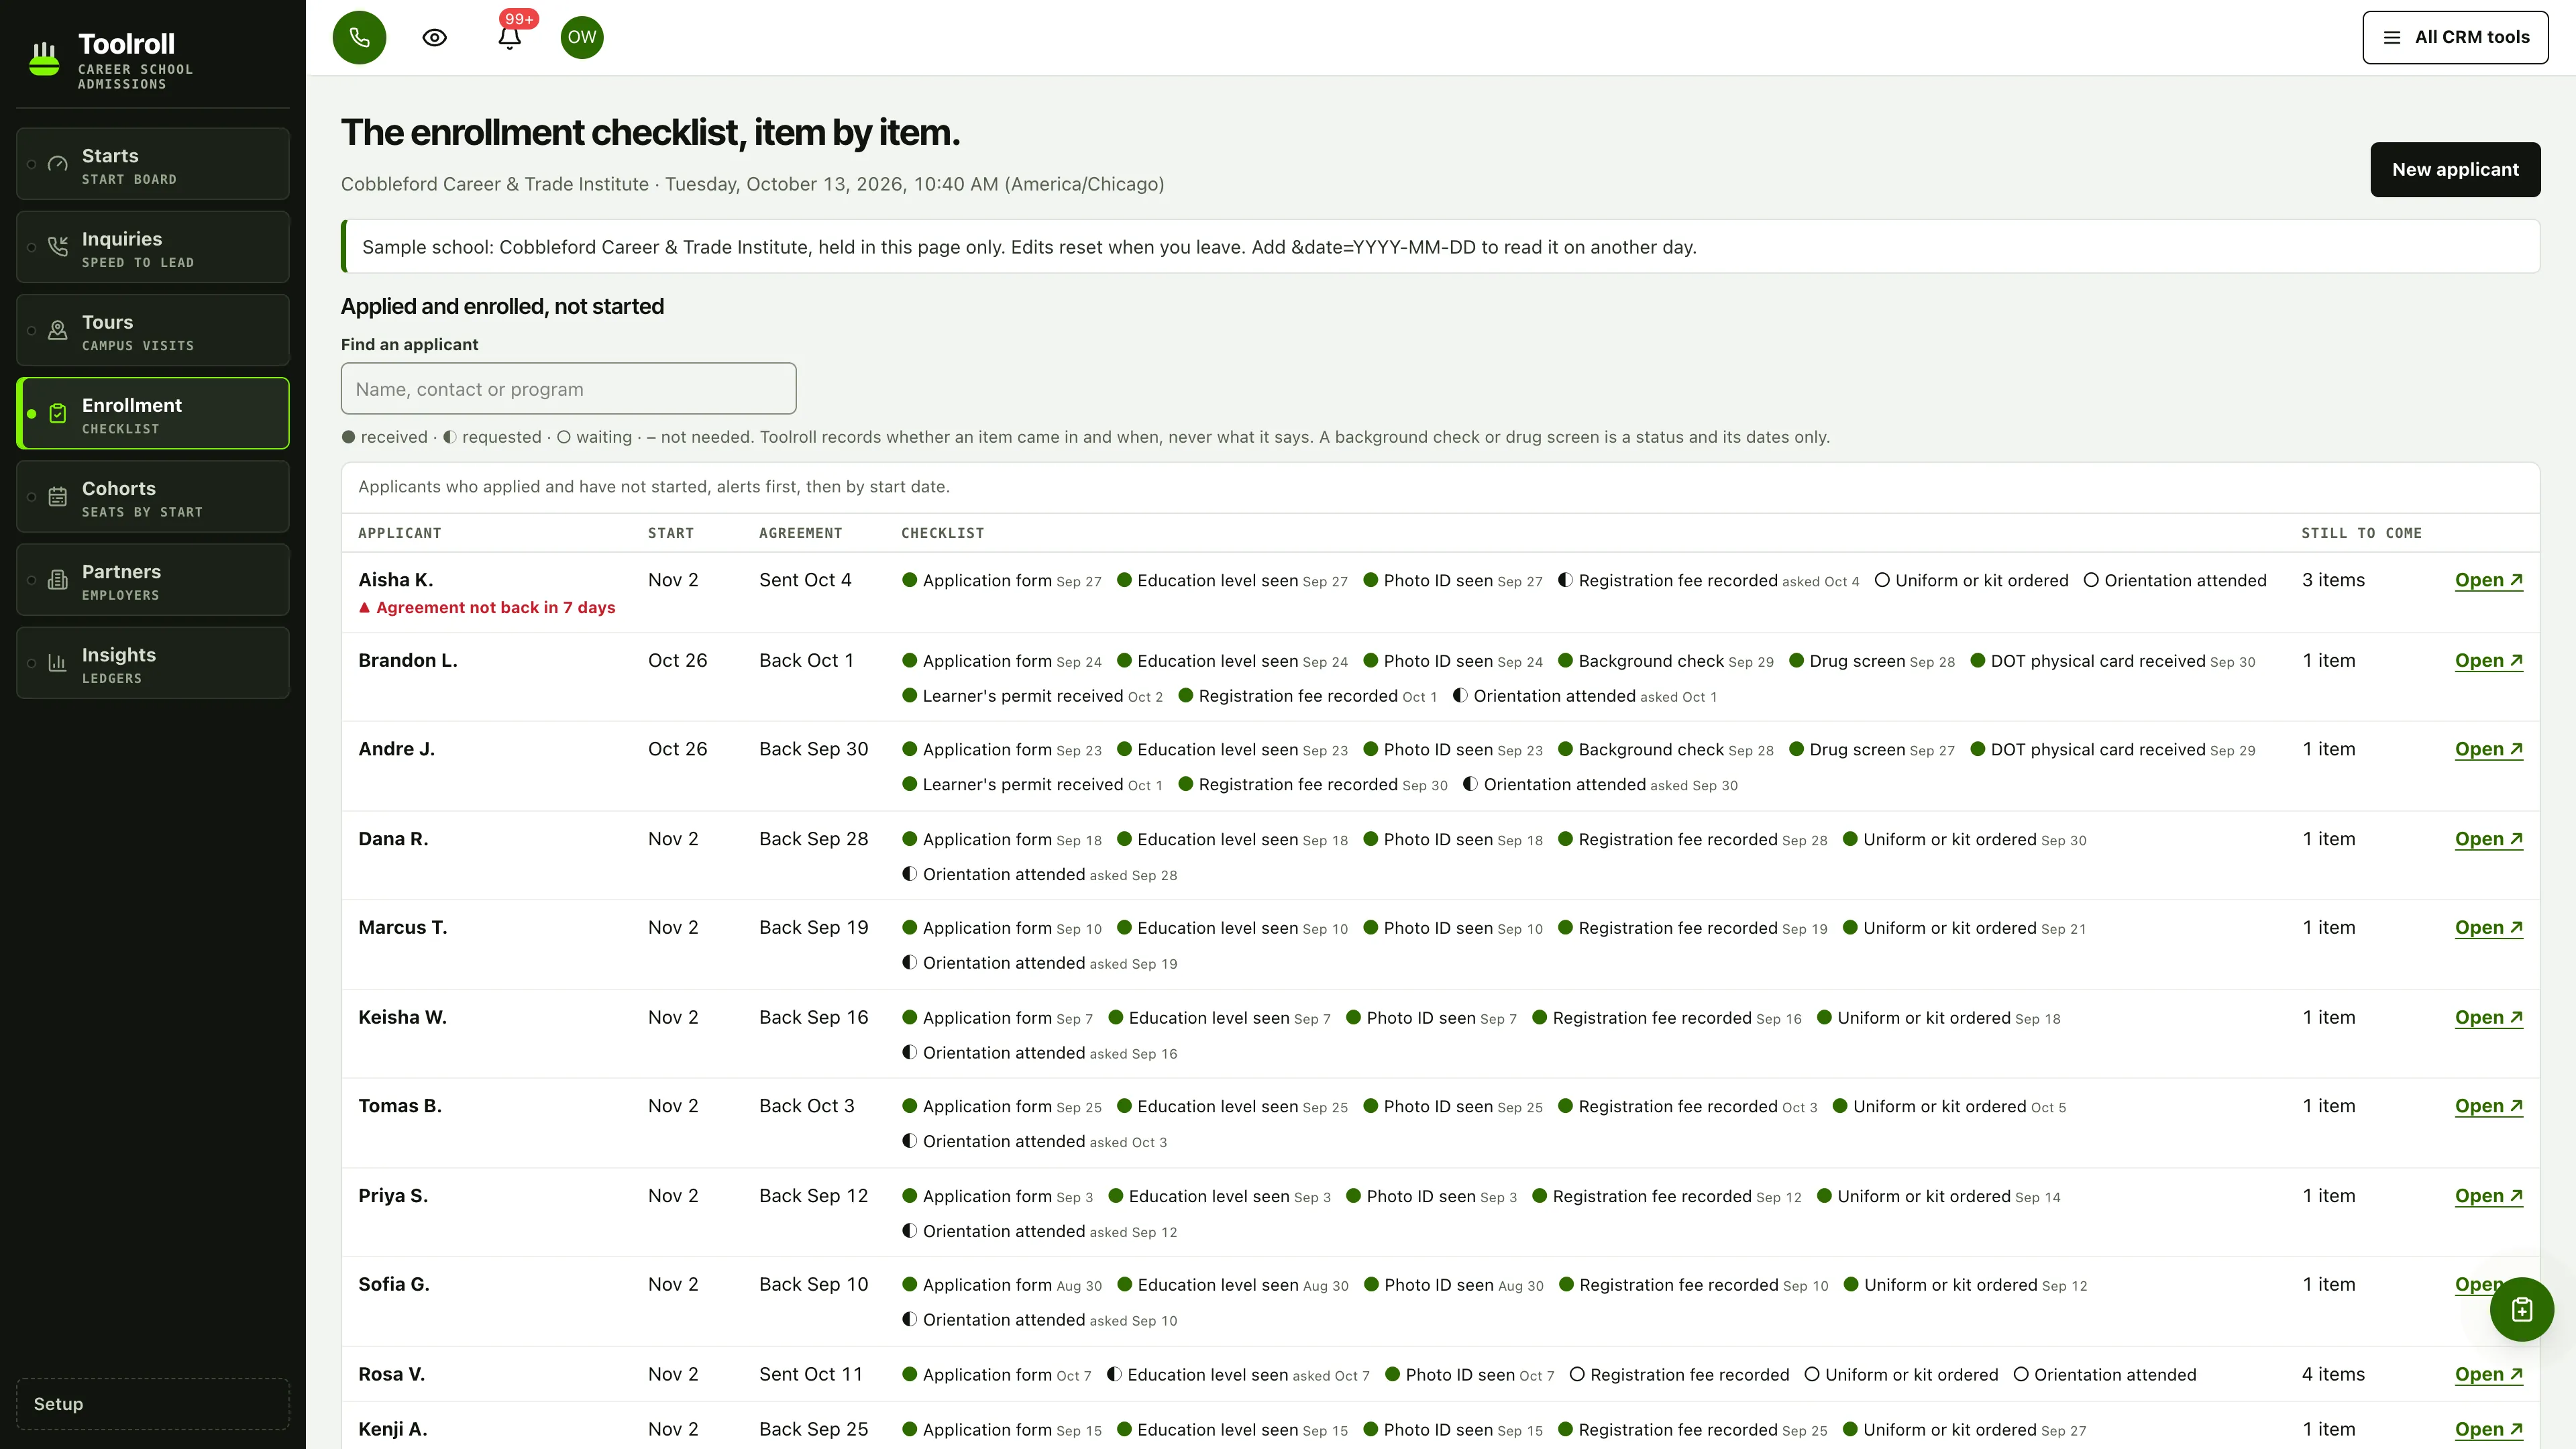Open Cohorts seats by start
This screenshot has width=2576, height=1449.
(153, 496)
